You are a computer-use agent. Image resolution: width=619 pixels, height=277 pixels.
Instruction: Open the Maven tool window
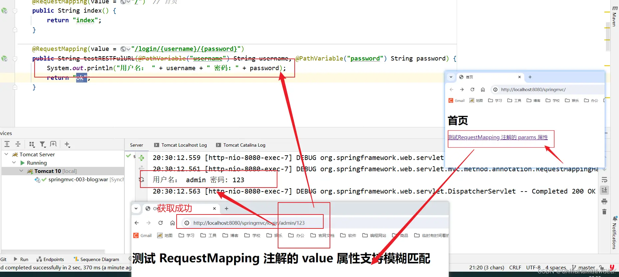[615, 16]
